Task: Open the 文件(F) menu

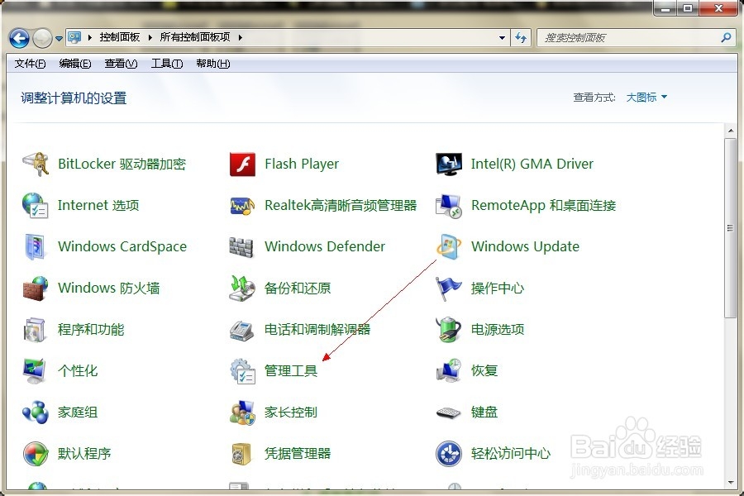Action: point(31,64)
